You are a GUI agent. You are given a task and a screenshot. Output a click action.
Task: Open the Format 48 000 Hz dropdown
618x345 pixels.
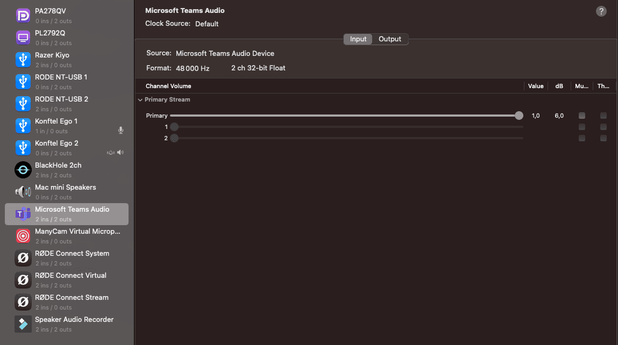point(193,68)
